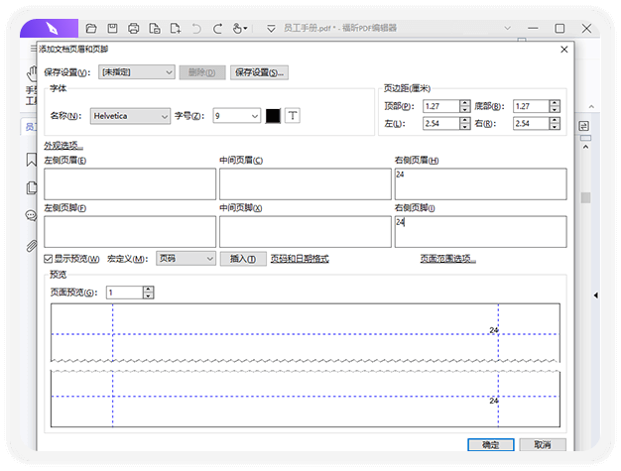Click in the 右侧页脚 text box
This screenshot has width=621, height=471.
pyautogui.click(x=481, y=232)
